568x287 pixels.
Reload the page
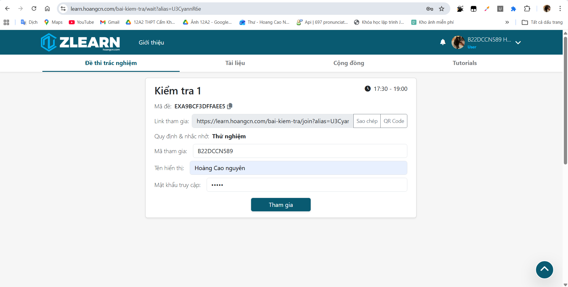pyautogui.click(x=34, y=9)
